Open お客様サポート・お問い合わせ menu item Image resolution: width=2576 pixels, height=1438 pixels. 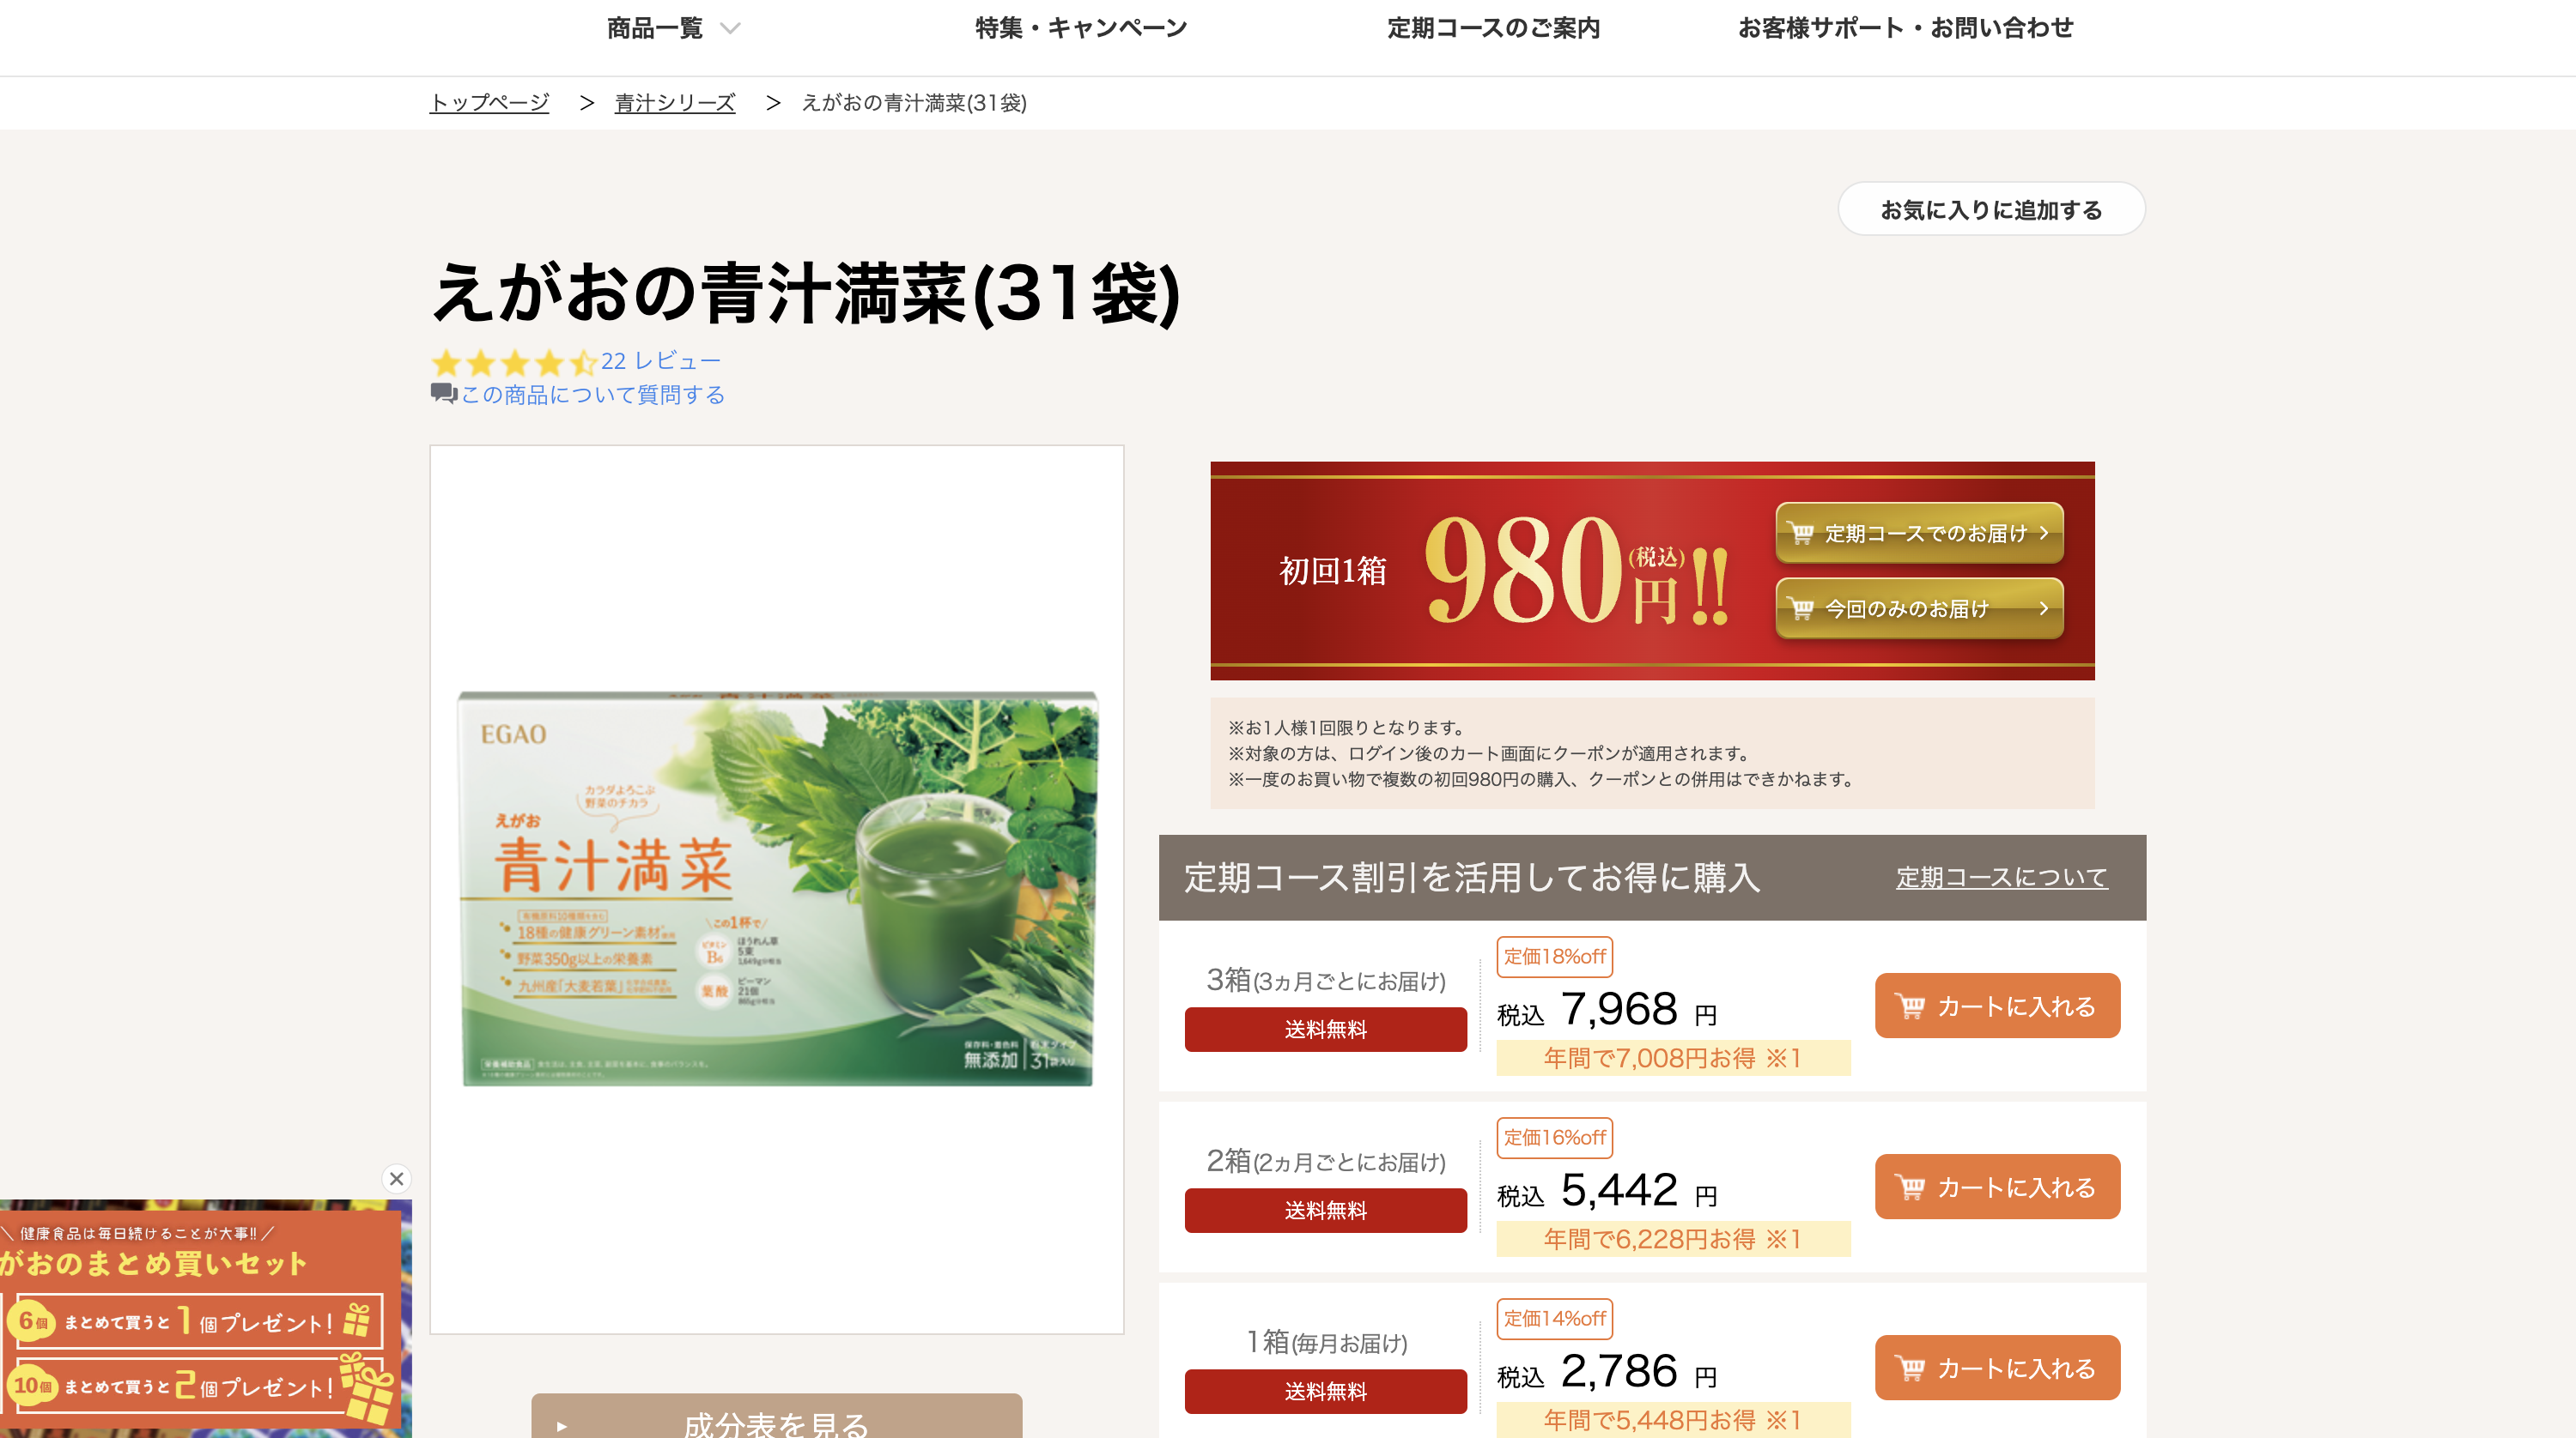pyautogui.click(x=1905, y=28)
